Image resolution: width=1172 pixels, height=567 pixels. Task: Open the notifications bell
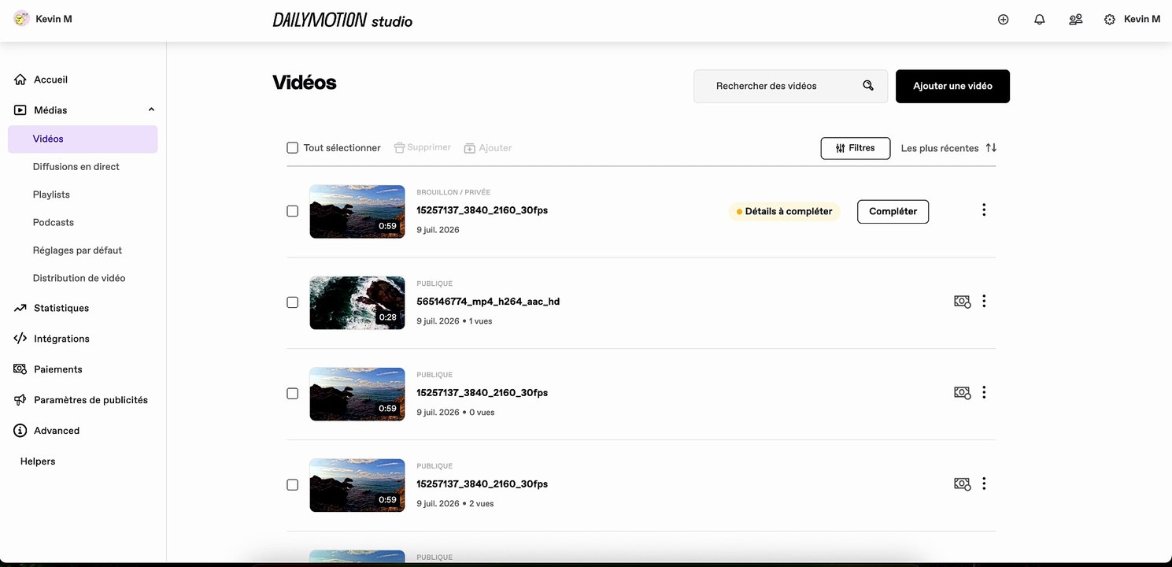pos(1040,20)
